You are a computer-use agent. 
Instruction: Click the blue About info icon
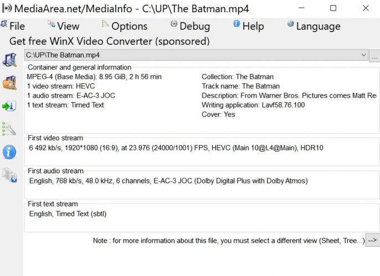pos(9,152)
